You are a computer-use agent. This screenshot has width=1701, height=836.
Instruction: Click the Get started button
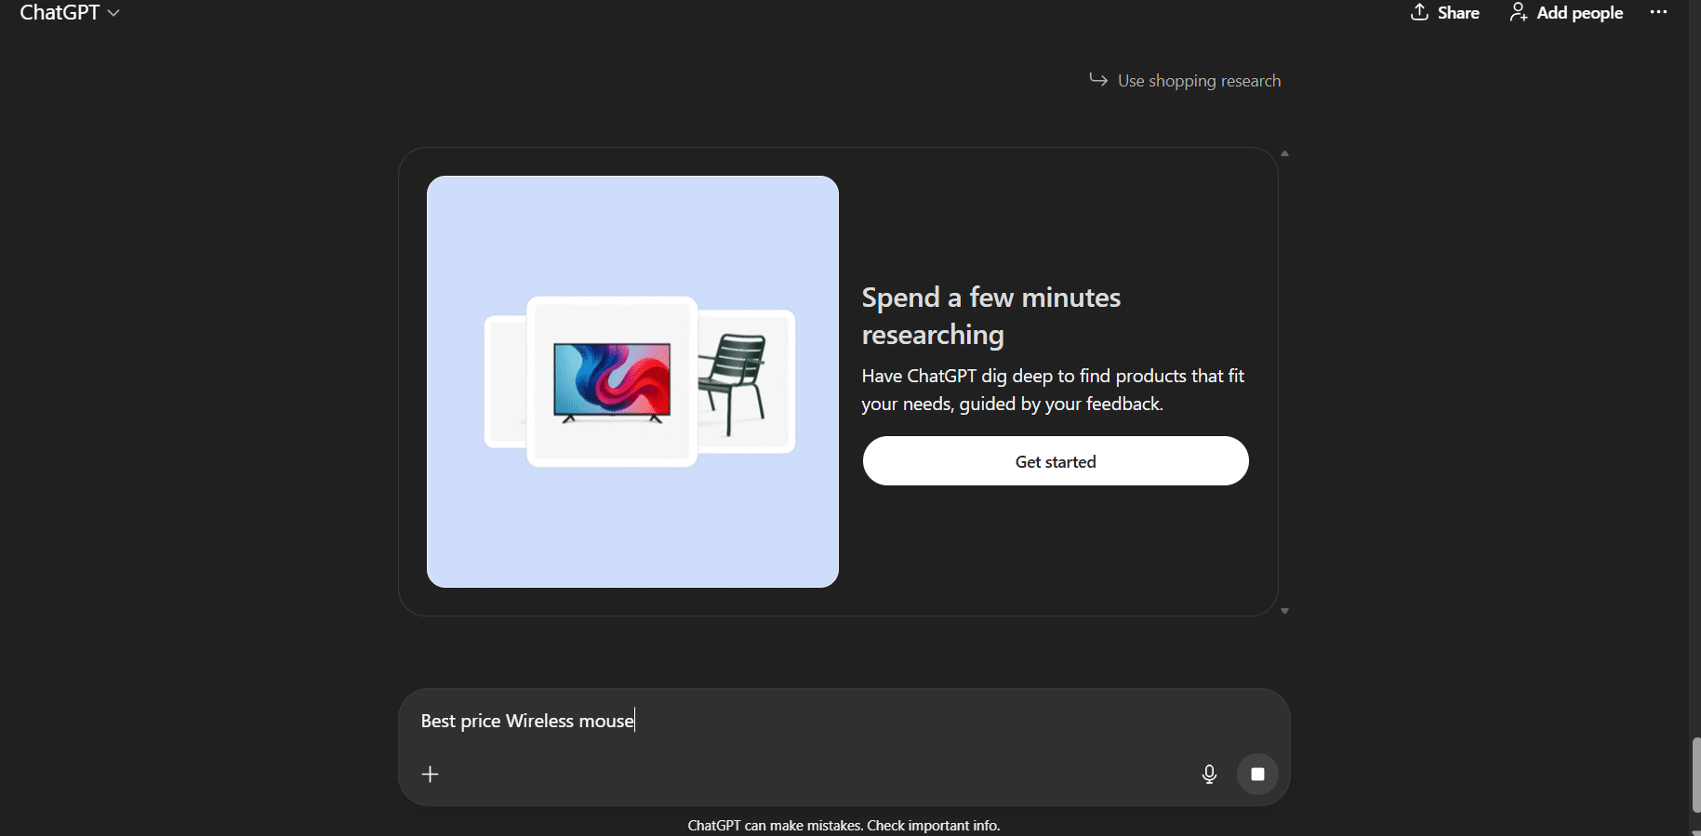tap(1056, 461)
